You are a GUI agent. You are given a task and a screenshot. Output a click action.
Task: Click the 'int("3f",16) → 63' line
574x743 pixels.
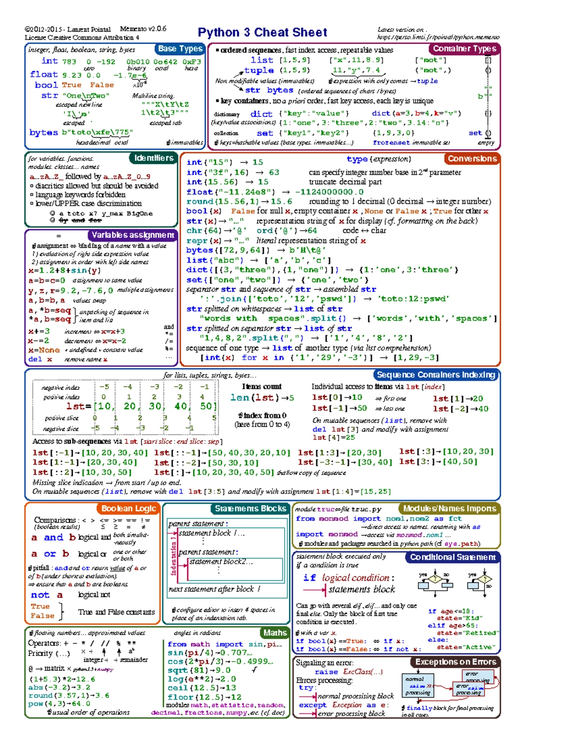233,172
